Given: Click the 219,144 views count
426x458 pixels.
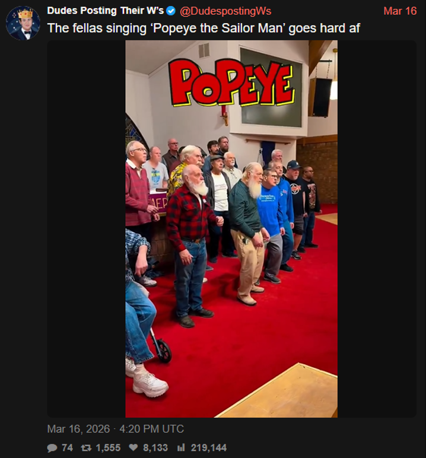Looking at the screenshot, I should [x=209, y=448].
